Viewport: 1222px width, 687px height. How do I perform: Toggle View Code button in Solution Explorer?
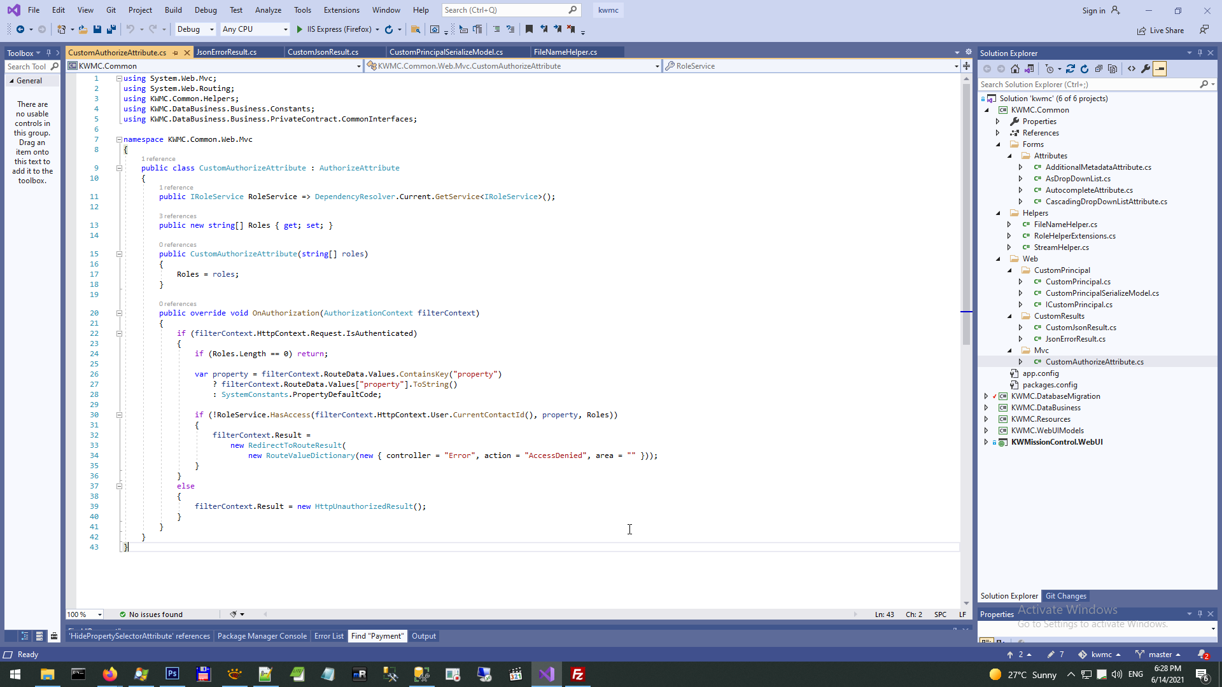(1132, 69)
